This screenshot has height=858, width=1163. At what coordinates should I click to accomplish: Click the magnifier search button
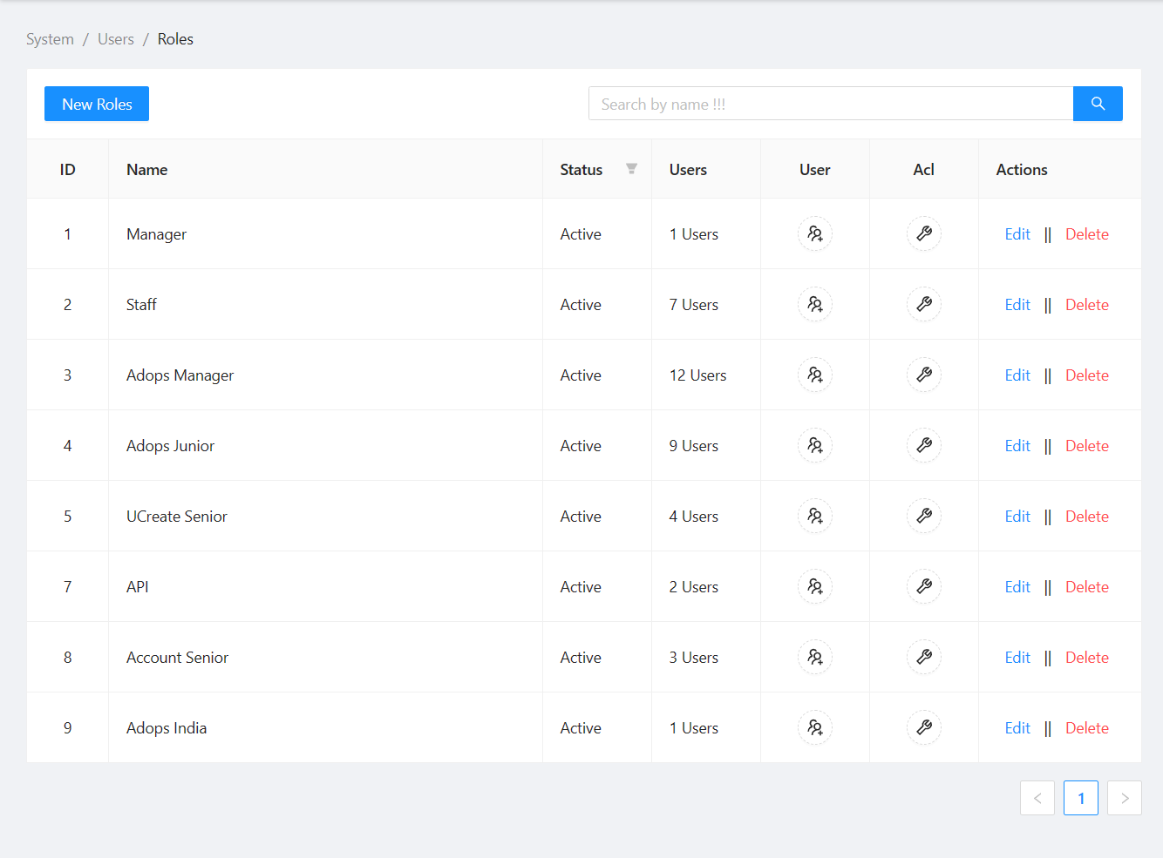tap(1098, 104)
